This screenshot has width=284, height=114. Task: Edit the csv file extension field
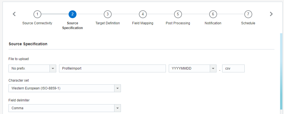pos(233,68)
